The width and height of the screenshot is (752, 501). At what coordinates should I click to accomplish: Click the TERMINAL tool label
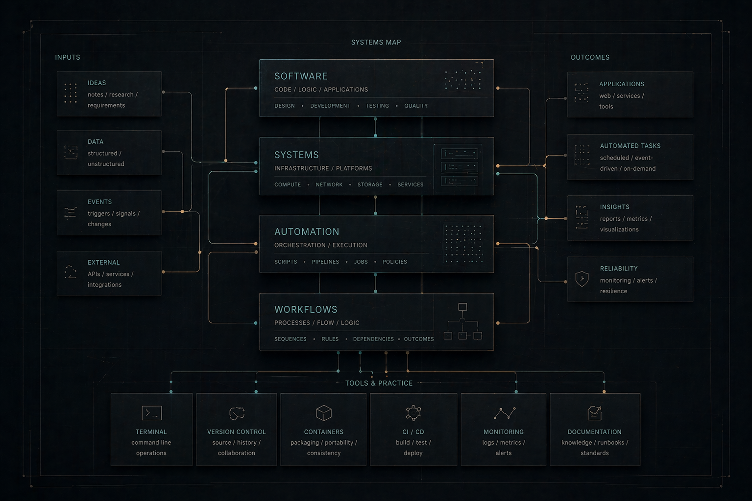click(151, 432)
